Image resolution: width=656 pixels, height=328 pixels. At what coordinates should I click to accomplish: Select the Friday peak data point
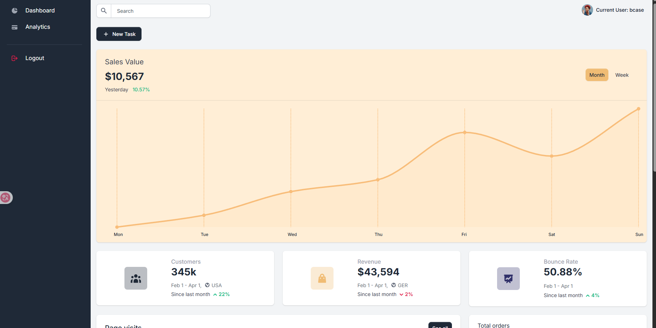465,133
